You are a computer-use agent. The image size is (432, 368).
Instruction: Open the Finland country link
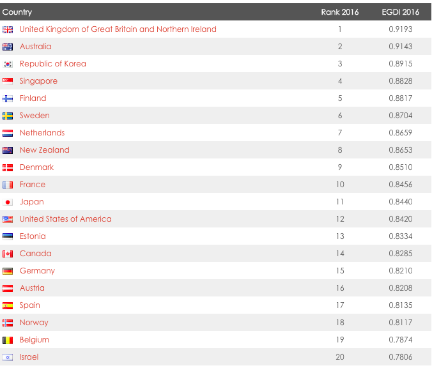tap(33, 98)
